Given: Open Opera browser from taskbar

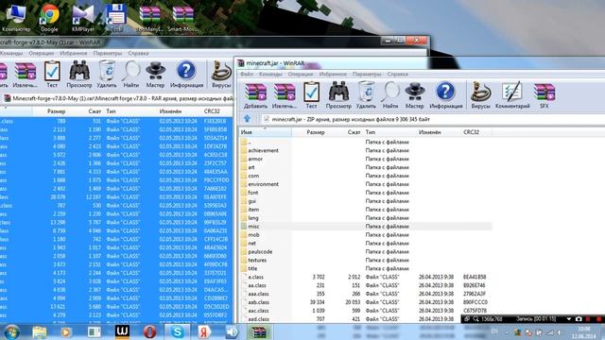Looking at the screenshot, I should tap(149, 331).
